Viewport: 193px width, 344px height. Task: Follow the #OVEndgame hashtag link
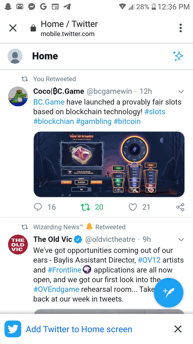tap(56, 290)
